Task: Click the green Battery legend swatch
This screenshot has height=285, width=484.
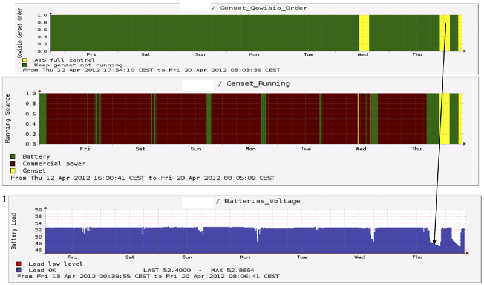Action: pos(13,156)
